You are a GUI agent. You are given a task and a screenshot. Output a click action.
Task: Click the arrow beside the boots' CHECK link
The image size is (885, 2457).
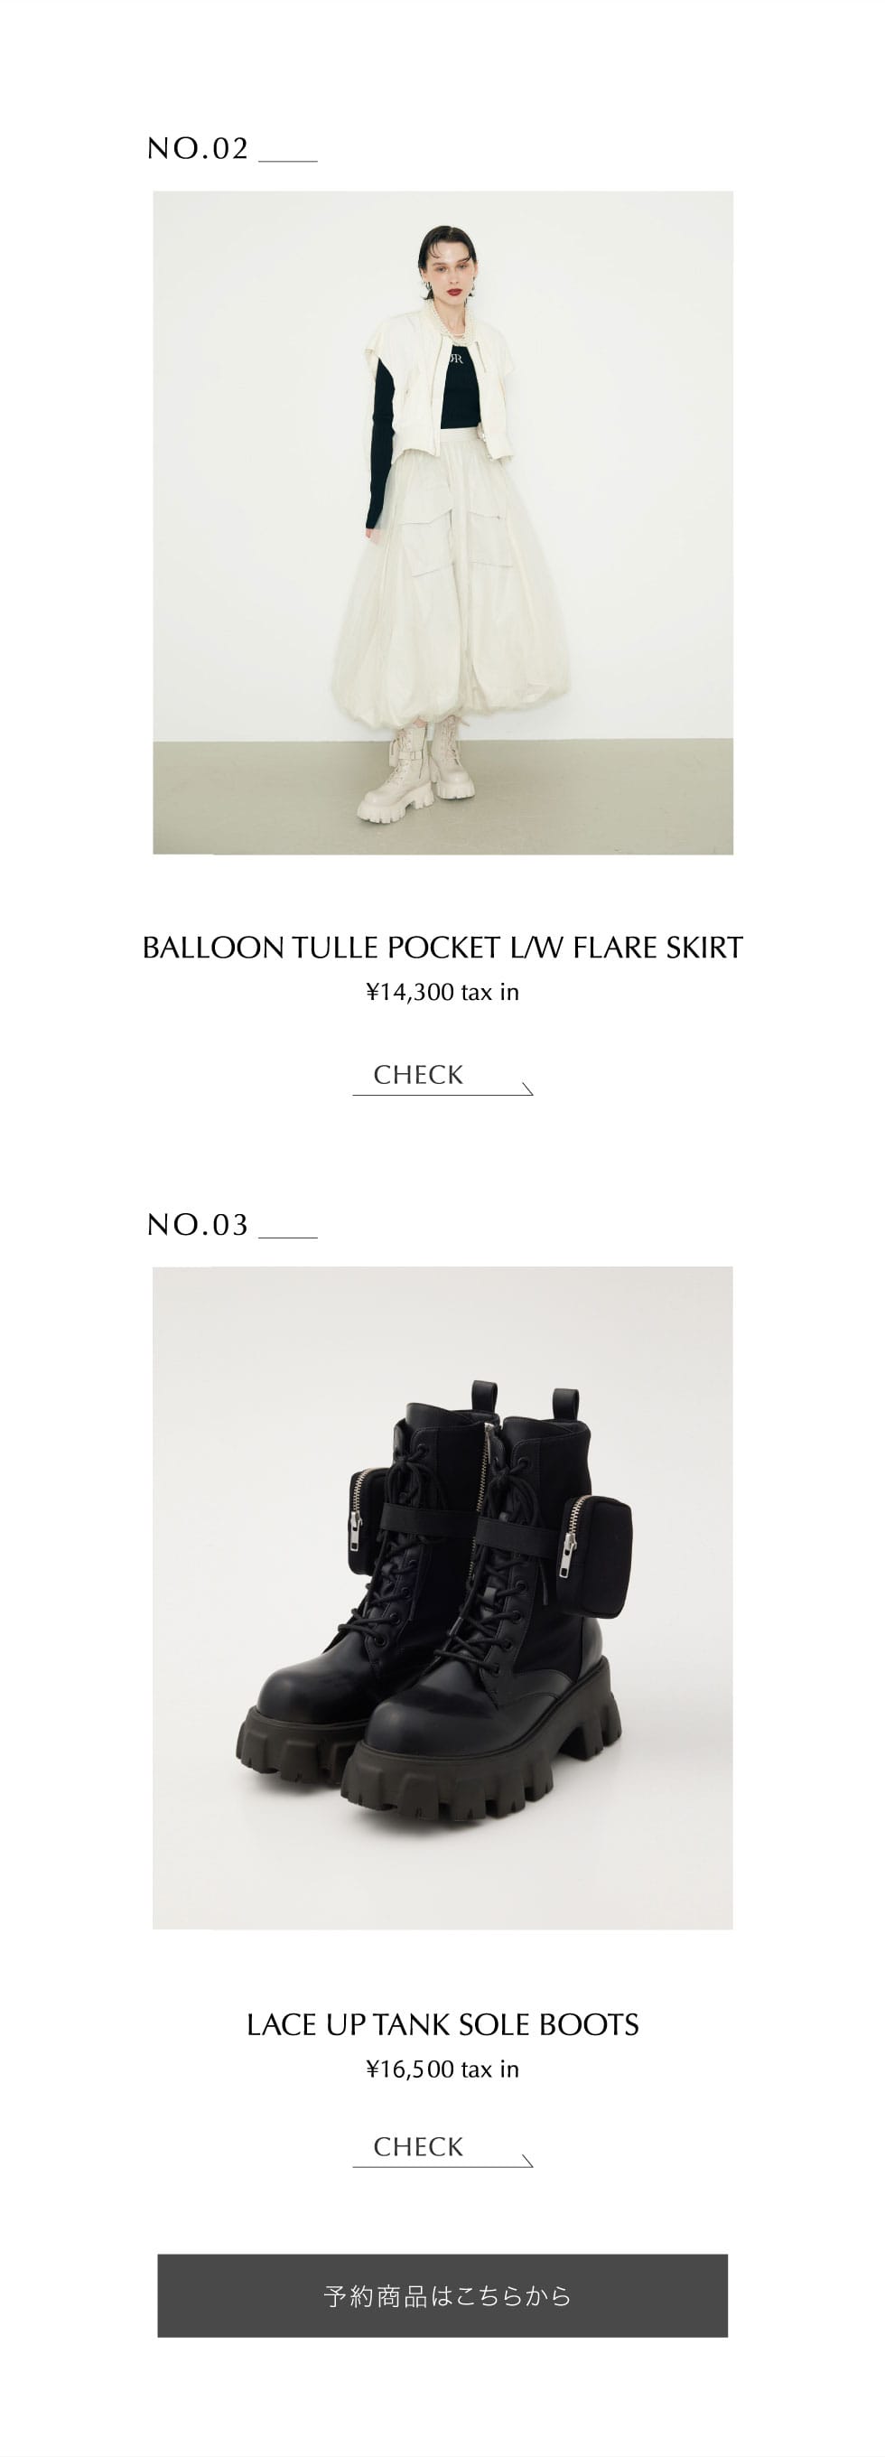tap(527, 2162)
